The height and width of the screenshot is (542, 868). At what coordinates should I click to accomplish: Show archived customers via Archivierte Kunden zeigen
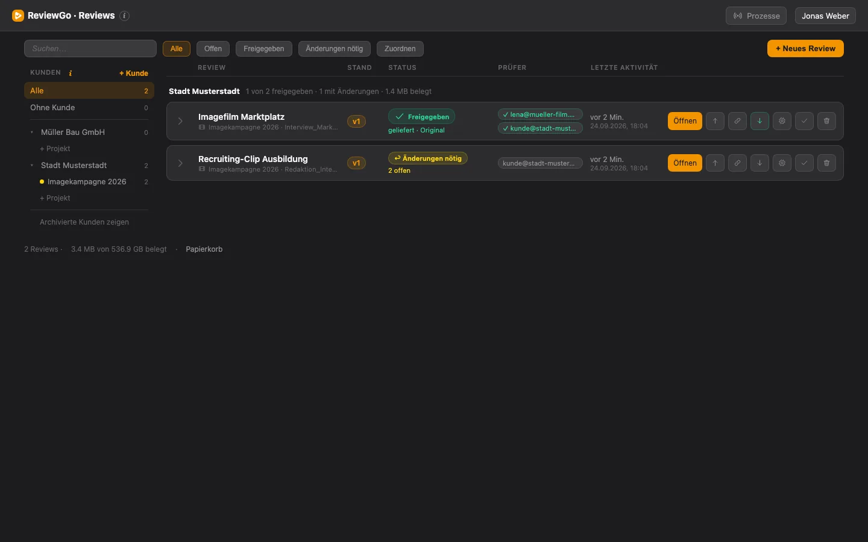tap(84, 222)
